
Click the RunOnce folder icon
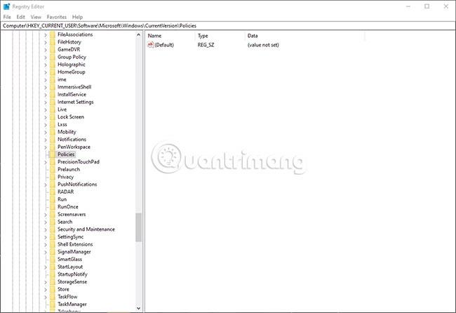click(x=53, y=207)
